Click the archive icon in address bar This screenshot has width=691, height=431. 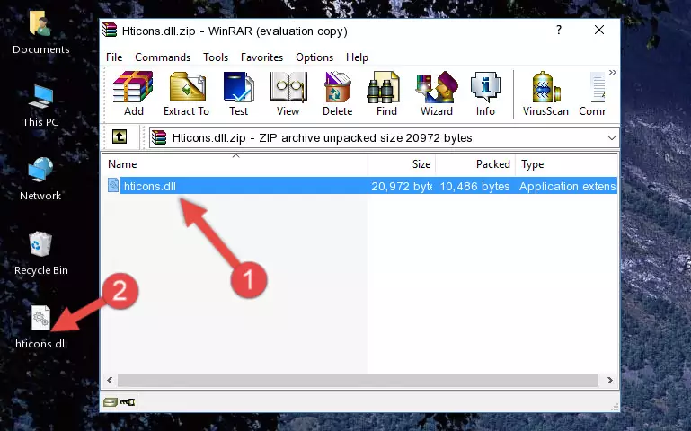coord(159,137)
